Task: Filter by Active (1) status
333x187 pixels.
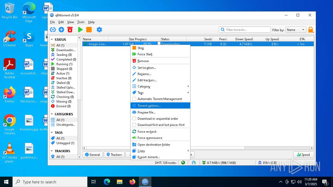Action: [64, 73]
